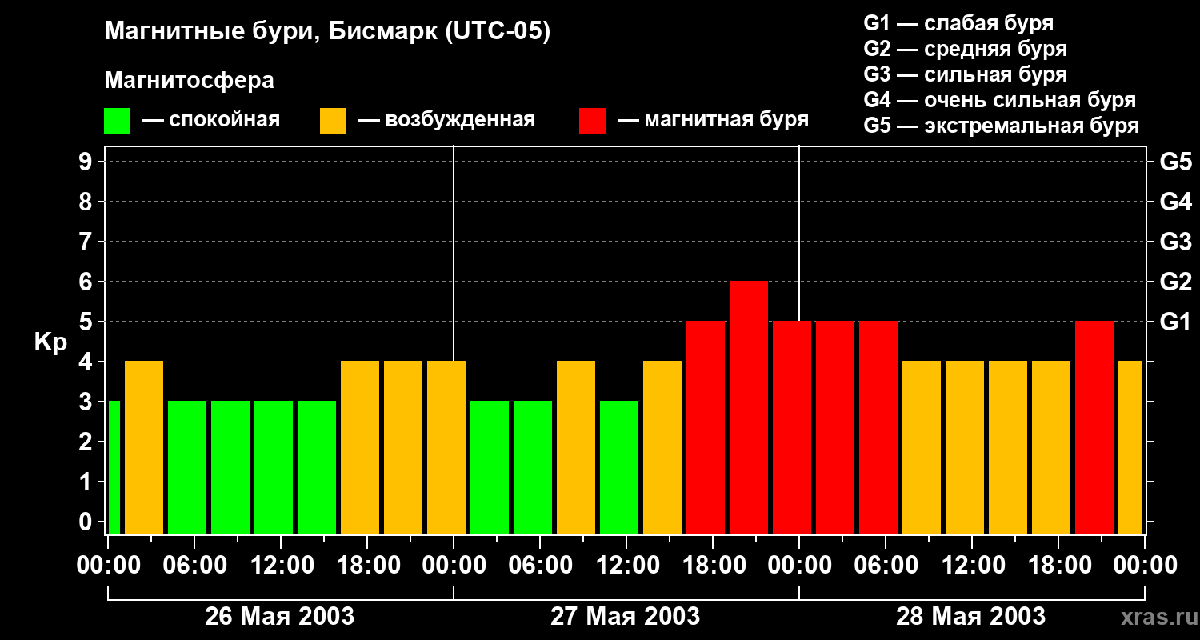Select the 'G3 — сильная буря' legend line
1200x640 pixels.
(x=965, y=74)
